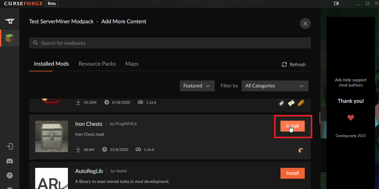379x189 pixels.
Task: Open the Featured sort dropdown
Action: click(x=197, y=86)
